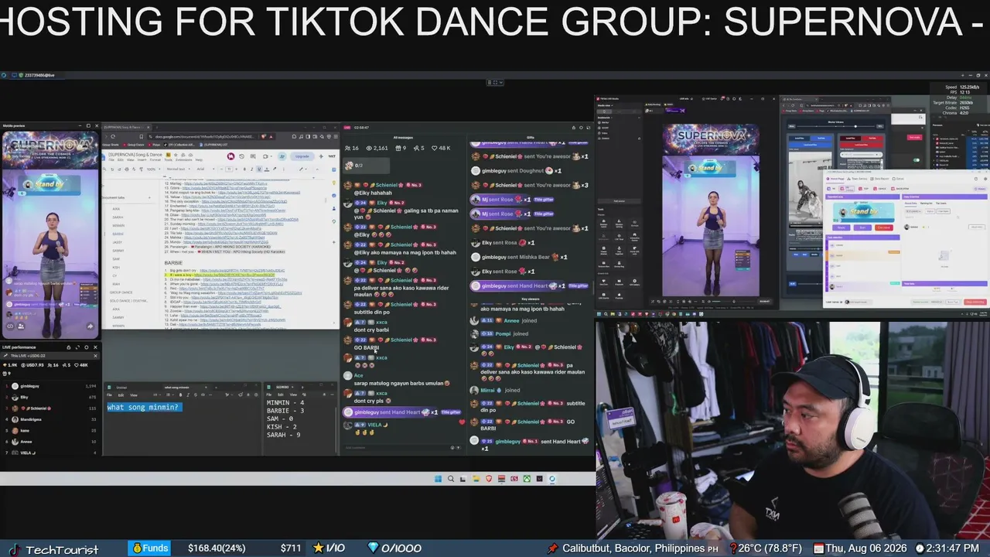The height and width of the screenshot is (557, 990).
Task: Click 'gimbleguy sent Mishka Bear' gift entry
Action: [520, 257]
